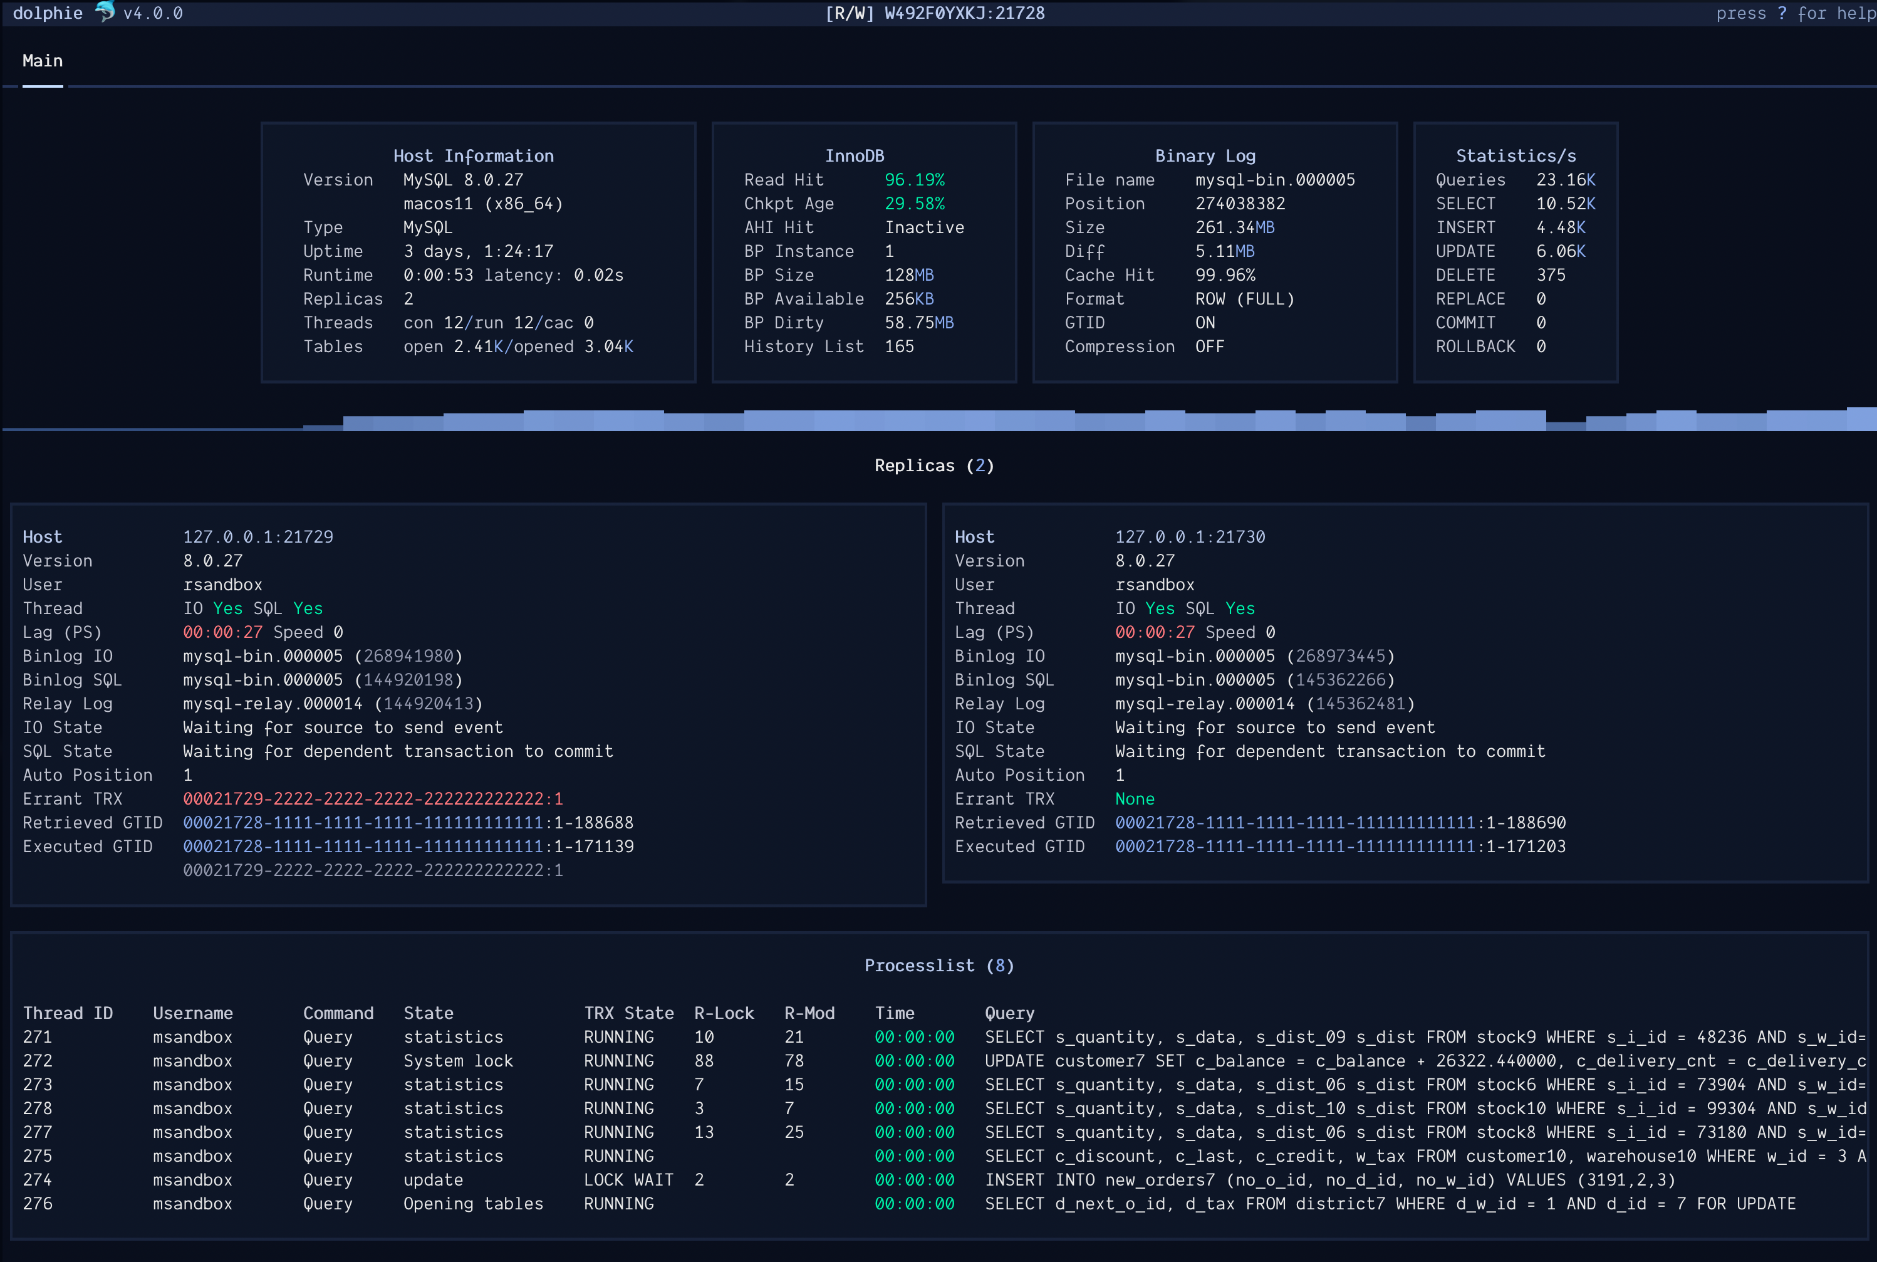This screenshot has height=1262, width=1877.
Task: Toggle the replica IO thread Yes indicator
Action: pos(227,608)
